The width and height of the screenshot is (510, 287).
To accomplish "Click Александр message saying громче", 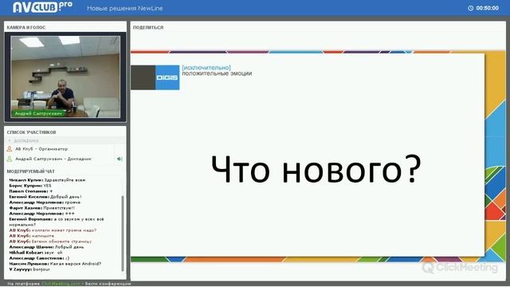I will point(45,202).
